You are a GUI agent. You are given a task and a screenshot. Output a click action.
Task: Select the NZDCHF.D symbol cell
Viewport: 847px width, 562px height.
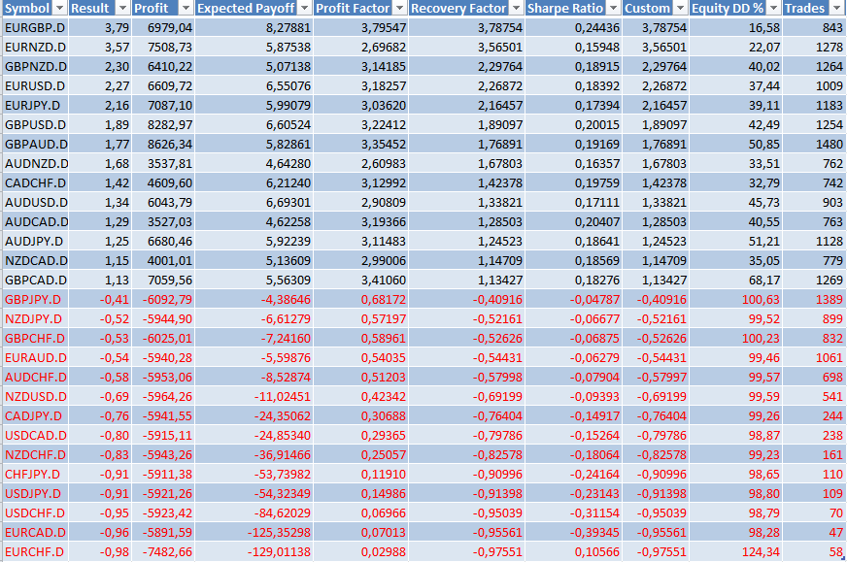tap(35, 455)
